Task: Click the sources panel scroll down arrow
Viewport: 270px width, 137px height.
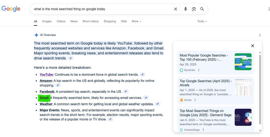Action: click(260, 131)
